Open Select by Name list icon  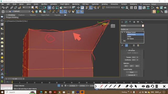(37, 8)
